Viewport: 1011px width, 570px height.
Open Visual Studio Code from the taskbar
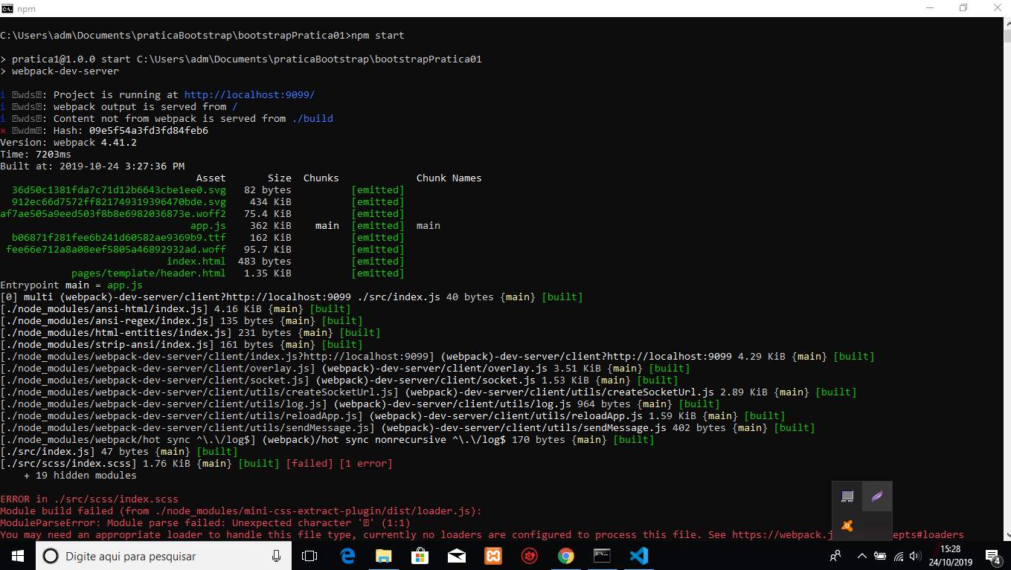[x=639, y=556]
